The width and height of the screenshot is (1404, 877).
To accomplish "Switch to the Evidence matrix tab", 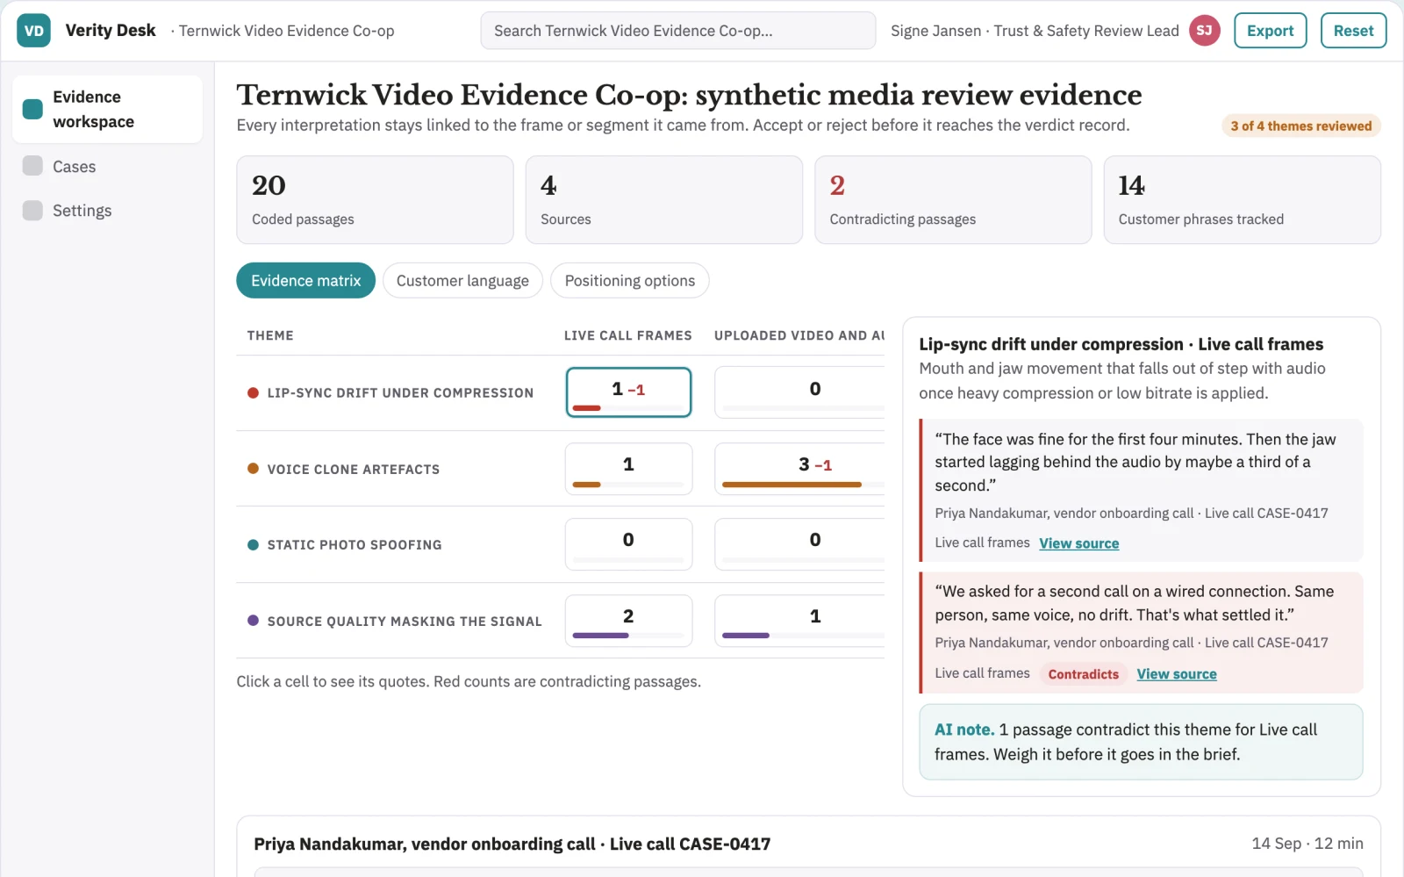I will [x=305, y=280].
